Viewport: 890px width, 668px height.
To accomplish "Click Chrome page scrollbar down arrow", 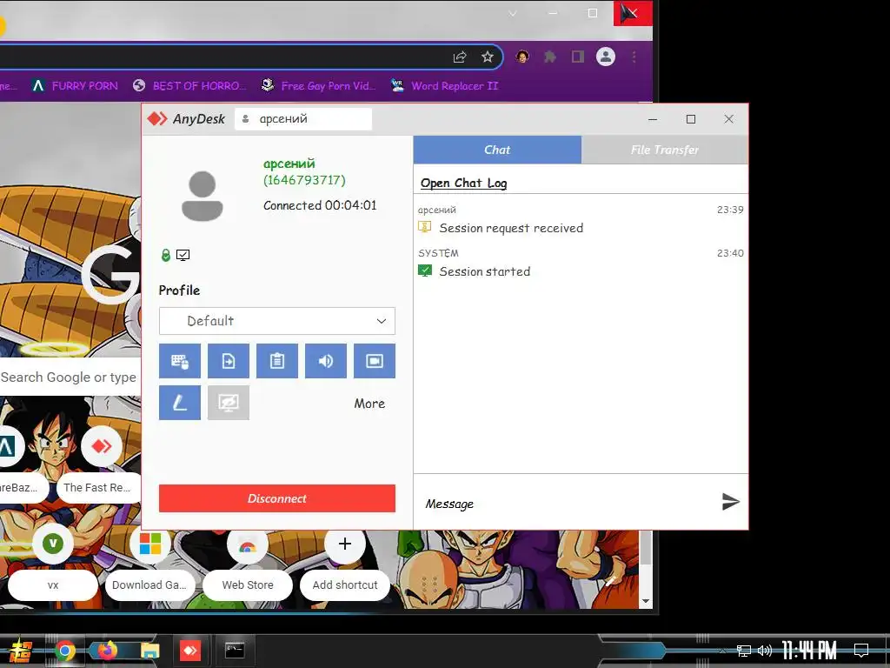I will 646,601.
